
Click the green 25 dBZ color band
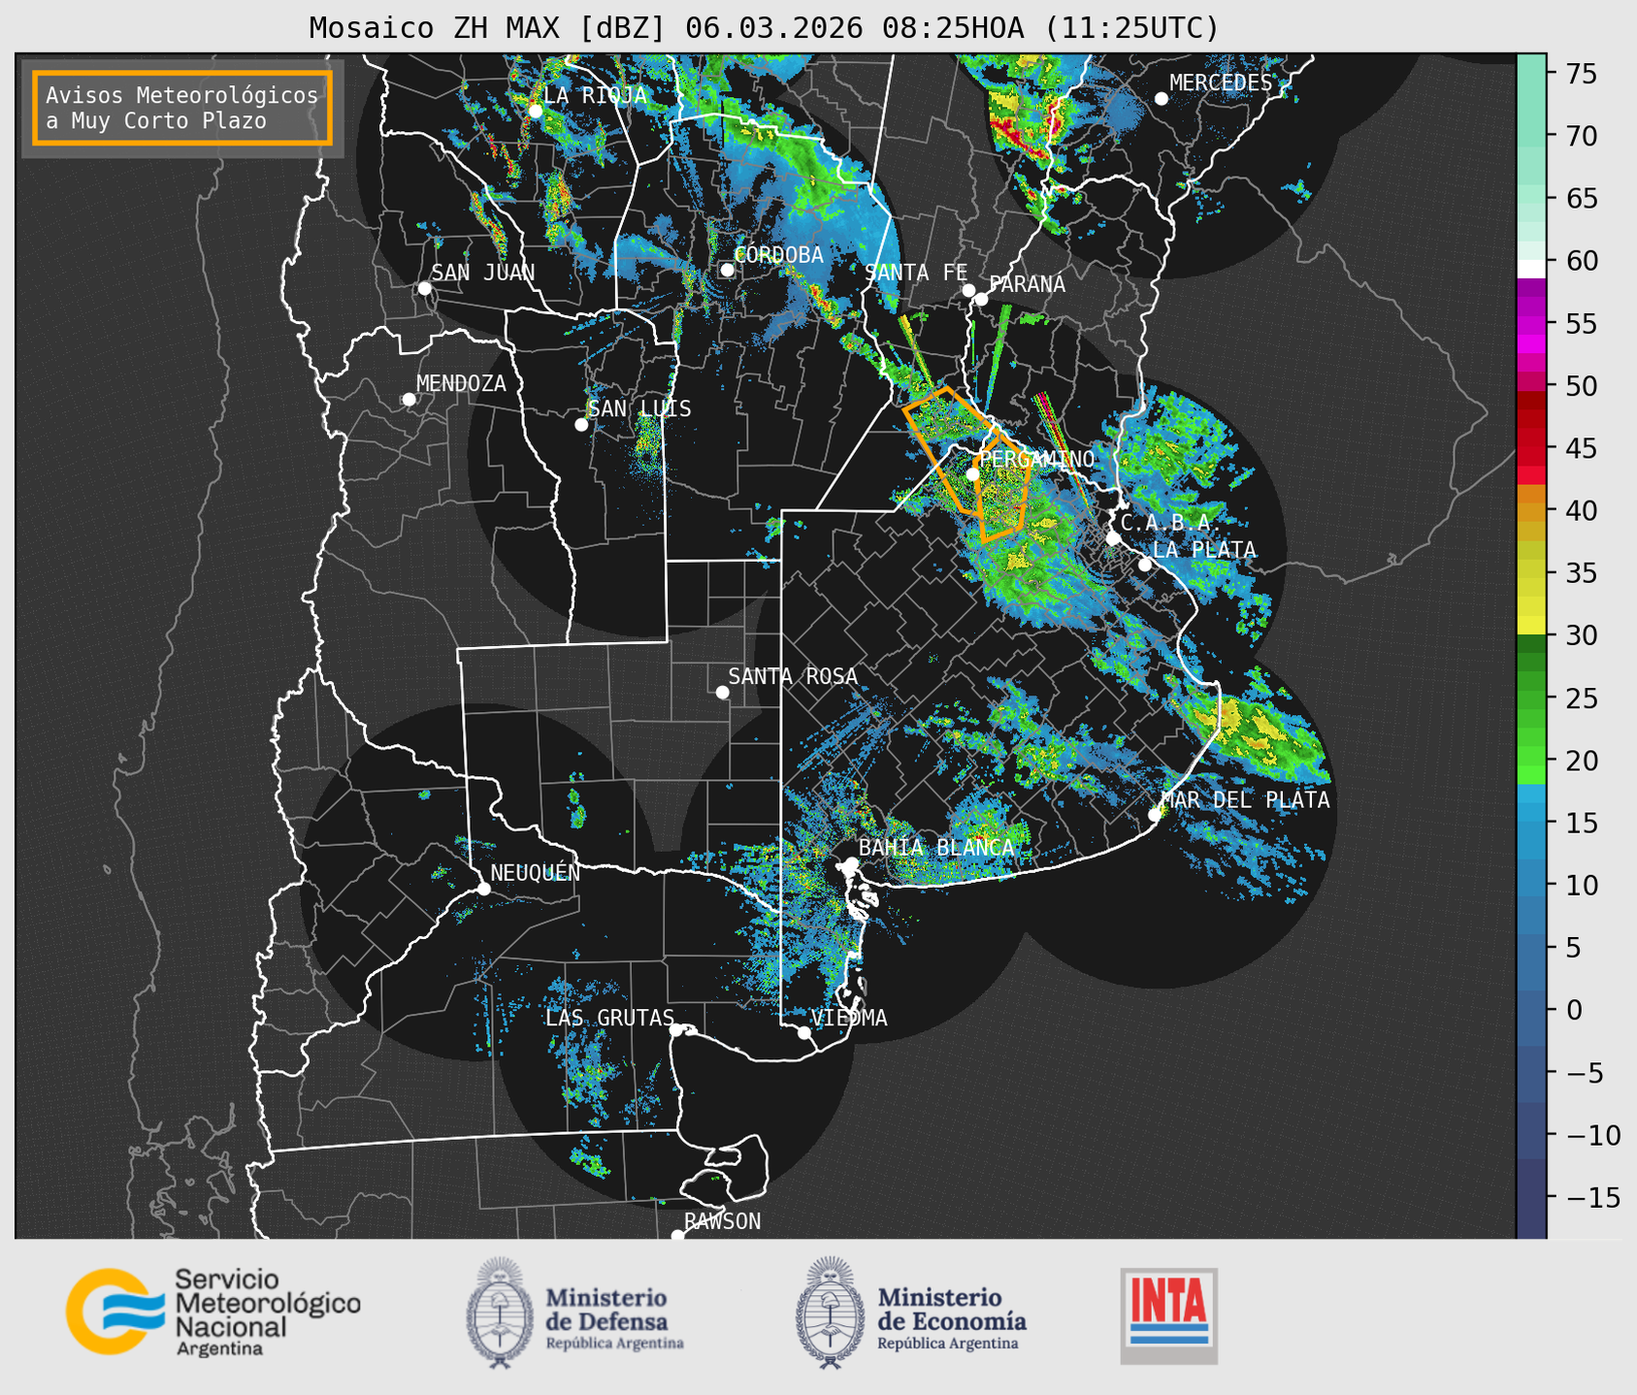click(1531, 697)
